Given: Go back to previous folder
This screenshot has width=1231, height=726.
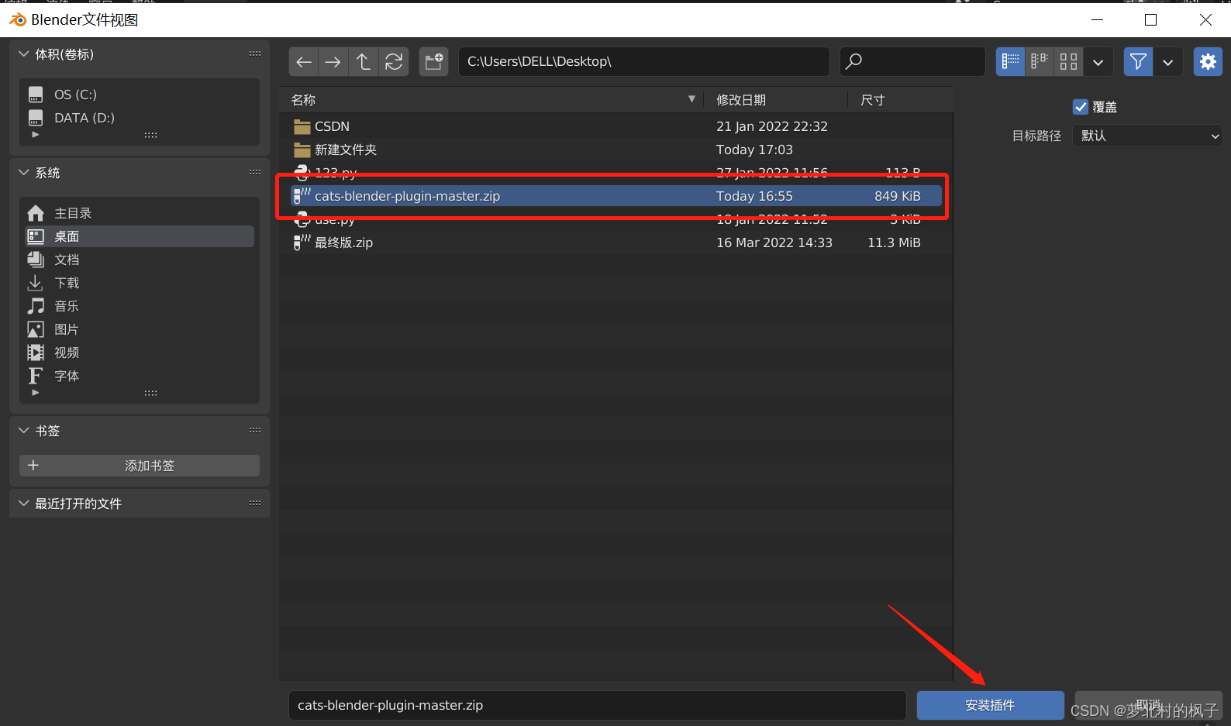Looking at the screenshot, I should click(304, 62).
